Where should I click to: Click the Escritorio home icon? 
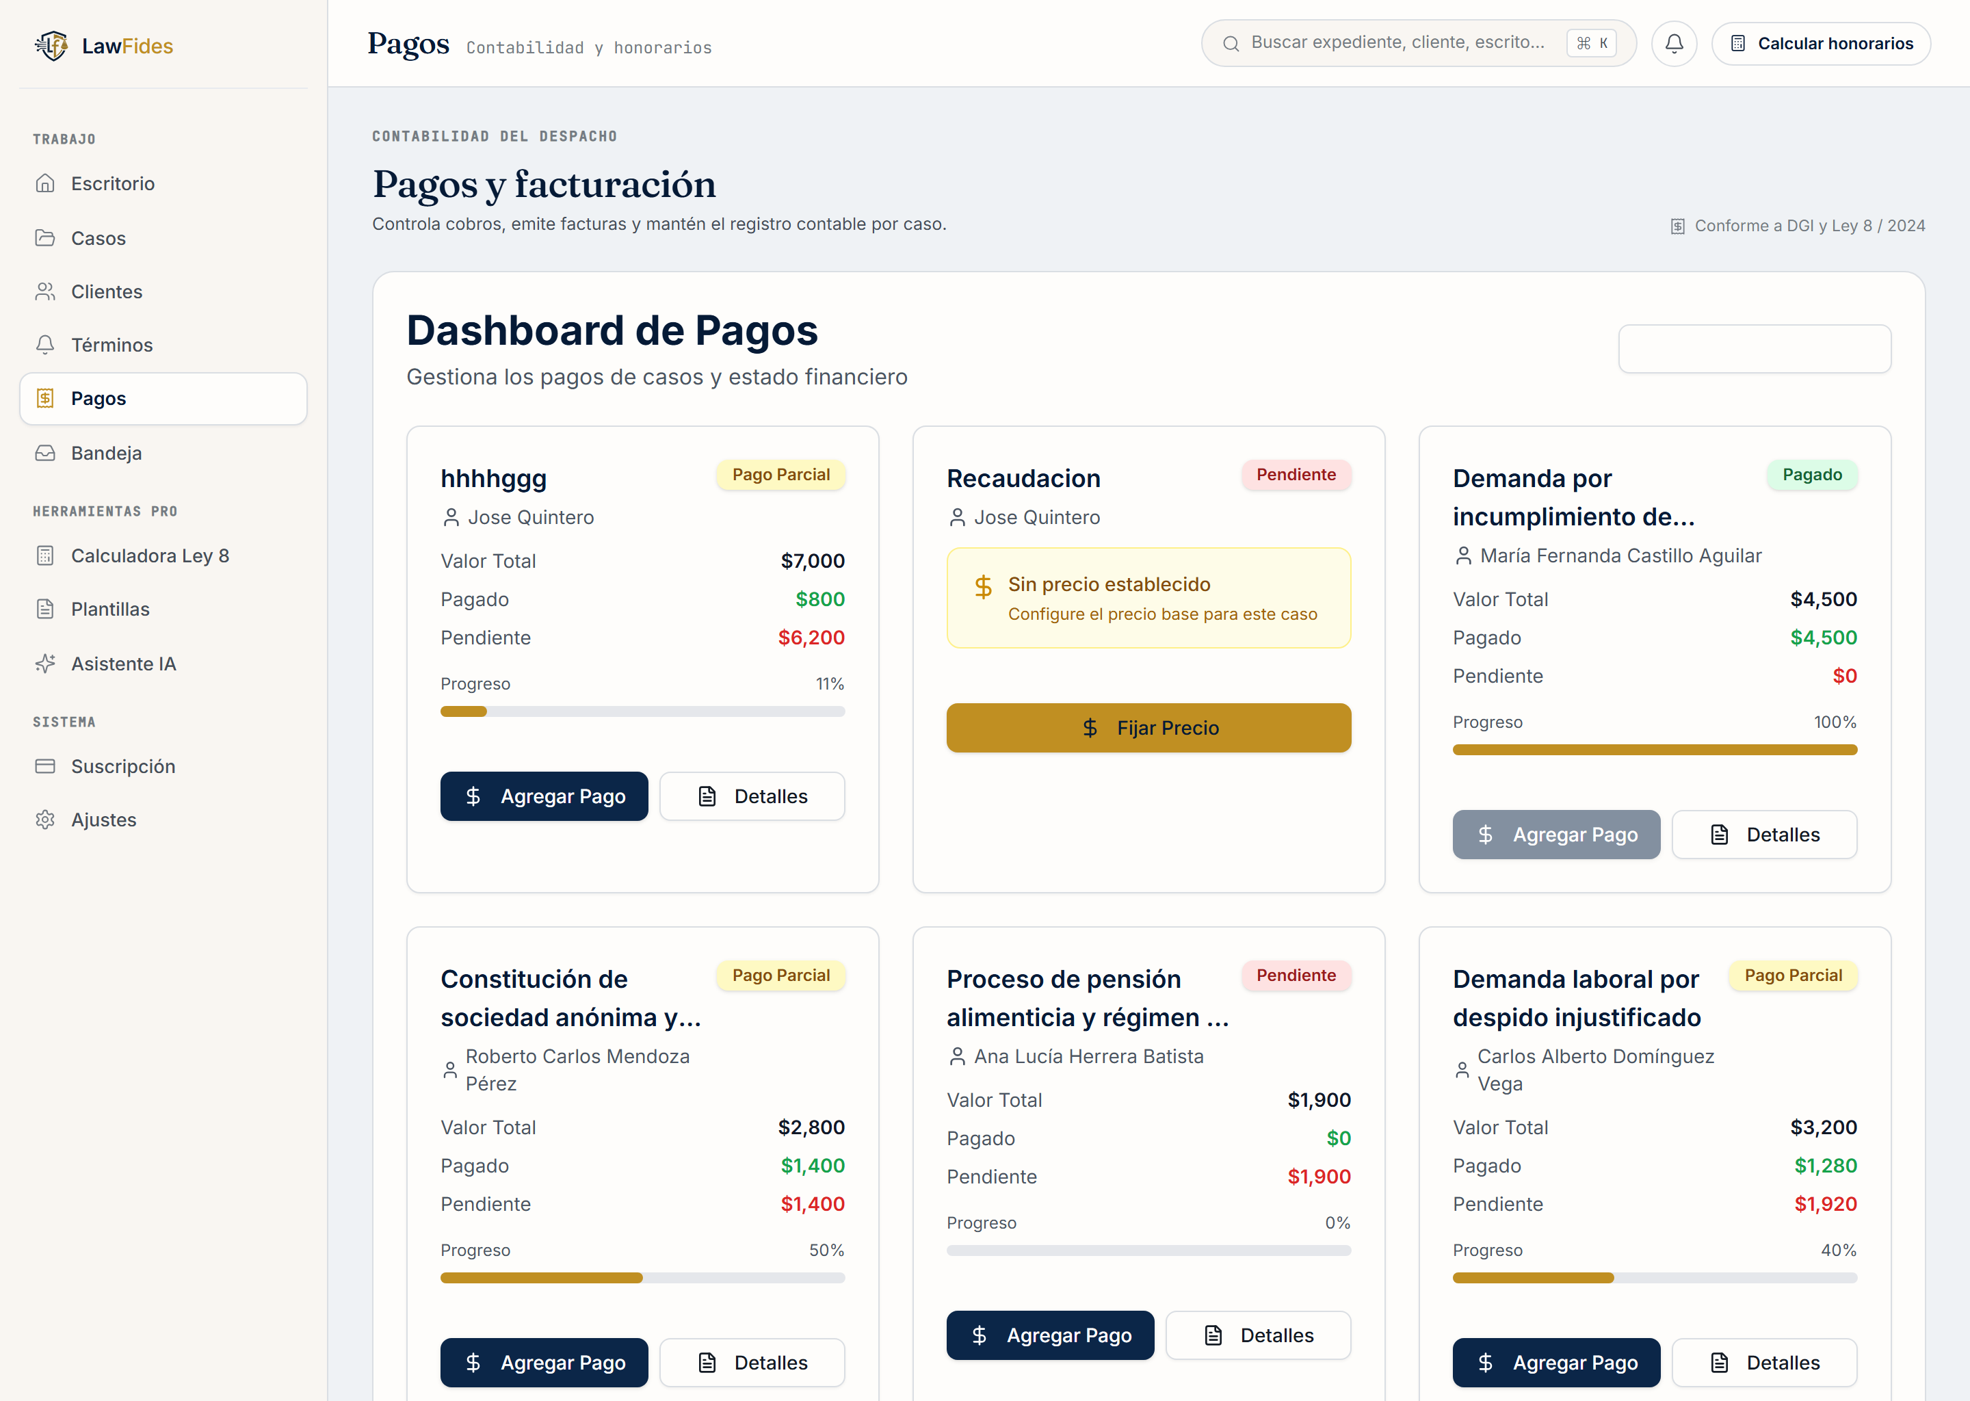pyautogui.click(x=45, y=184)
